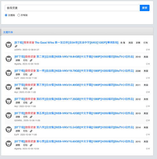
Task: Click 美国 tag on 第二季 post
Action: (146, 57)
